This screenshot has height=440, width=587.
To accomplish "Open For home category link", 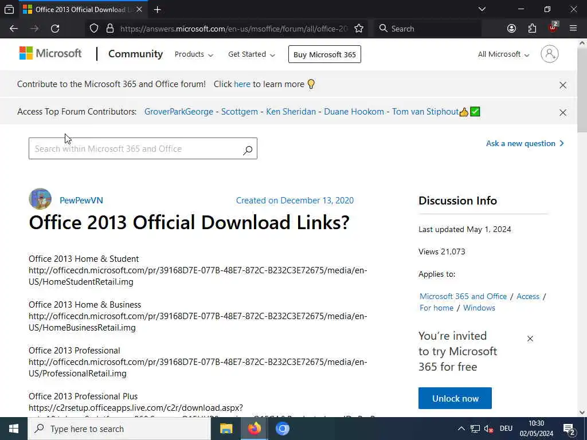I will tap(436, 308).
